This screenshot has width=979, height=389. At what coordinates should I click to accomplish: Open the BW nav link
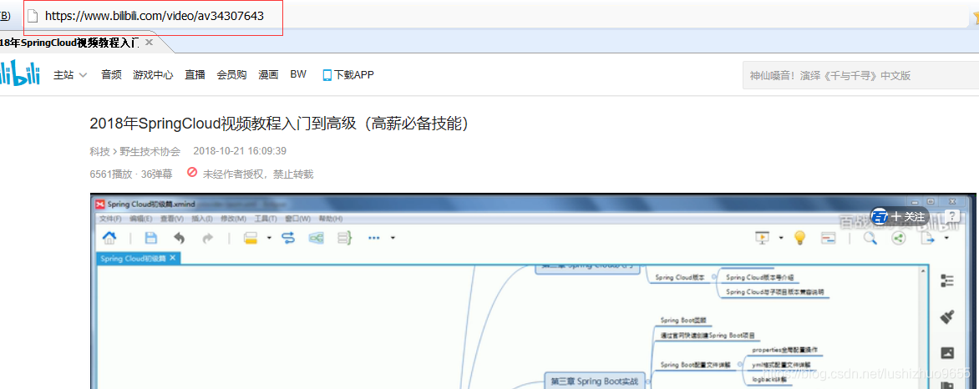point(298,74)
